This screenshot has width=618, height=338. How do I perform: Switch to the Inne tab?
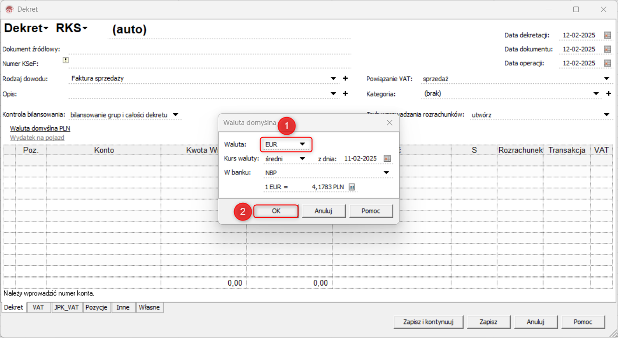[x=123, y=308]
